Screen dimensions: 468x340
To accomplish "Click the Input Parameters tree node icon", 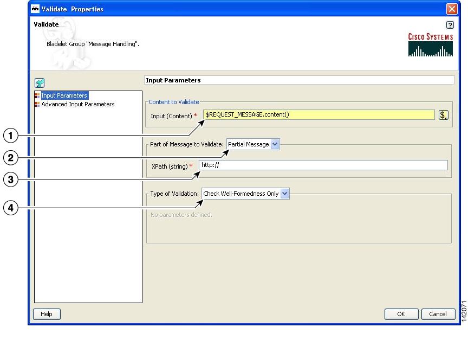I will tap(37, 96).
